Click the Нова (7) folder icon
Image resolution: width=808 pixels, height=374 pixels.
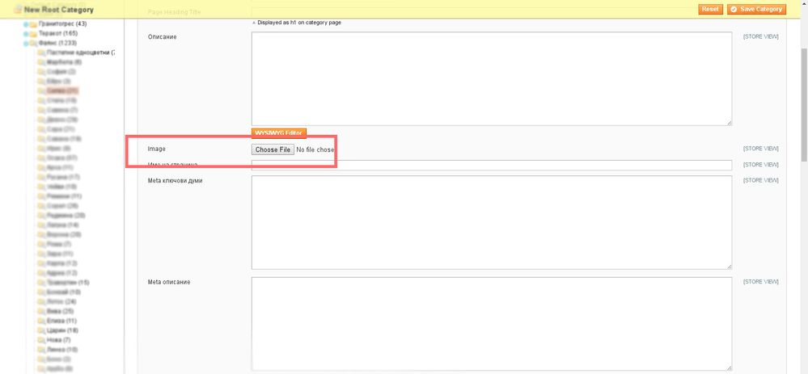41,340
